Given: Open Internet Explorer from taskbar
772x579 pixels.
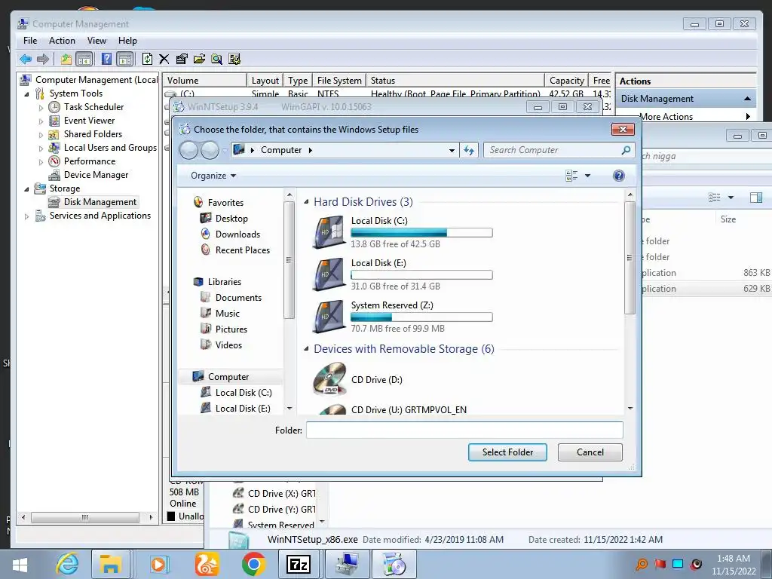Looking at the screenshot, I should click(x=67, y=564).
